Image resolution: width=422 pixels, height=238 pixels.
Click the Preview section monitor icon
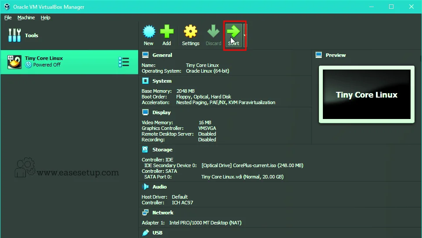tap(318, 55)
